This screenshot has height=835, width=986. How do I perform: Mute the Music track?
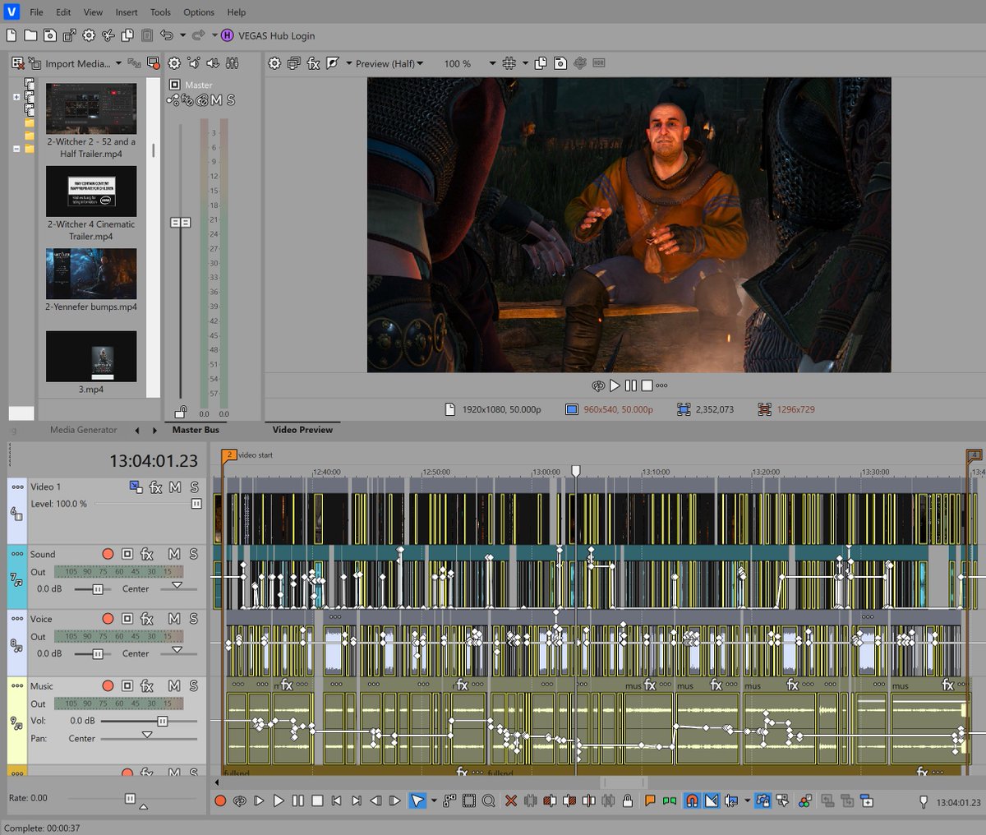(174, 685)
